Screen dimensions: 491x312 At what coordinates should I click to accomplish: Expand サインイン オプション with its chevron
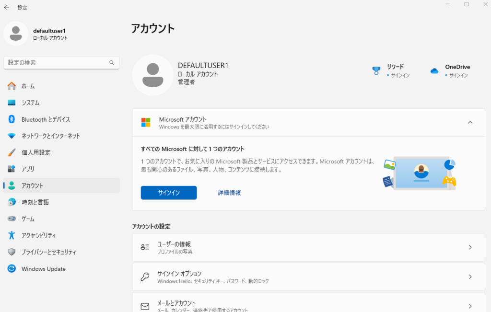[470, 277]
